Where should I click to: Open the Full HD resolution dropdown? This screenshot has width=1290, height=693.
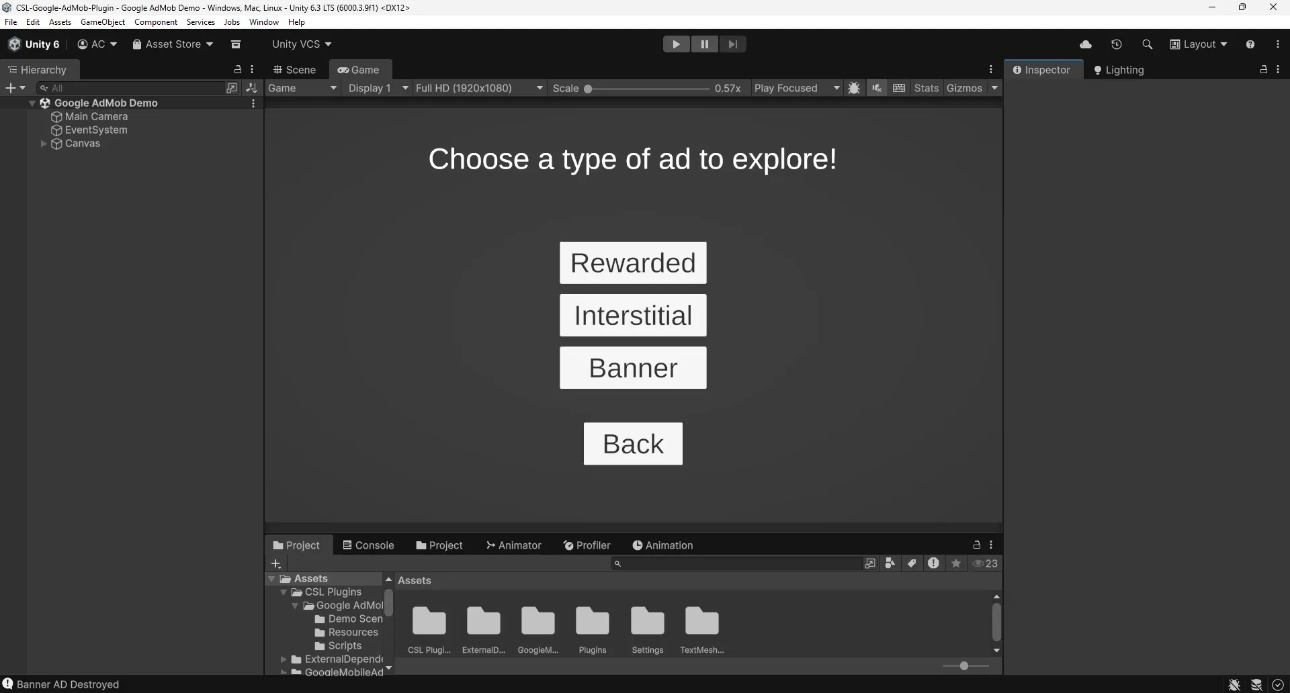tap(479, 88)
